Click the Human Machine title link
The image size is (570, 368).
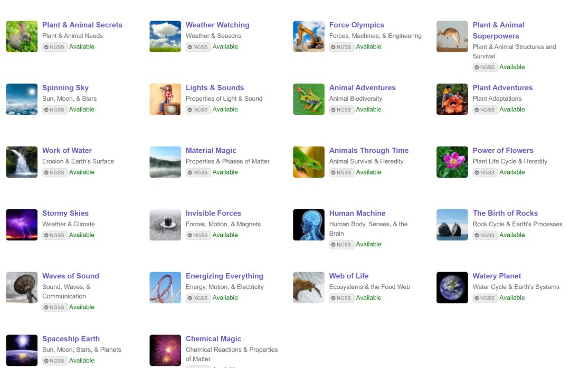coord(357,214)
